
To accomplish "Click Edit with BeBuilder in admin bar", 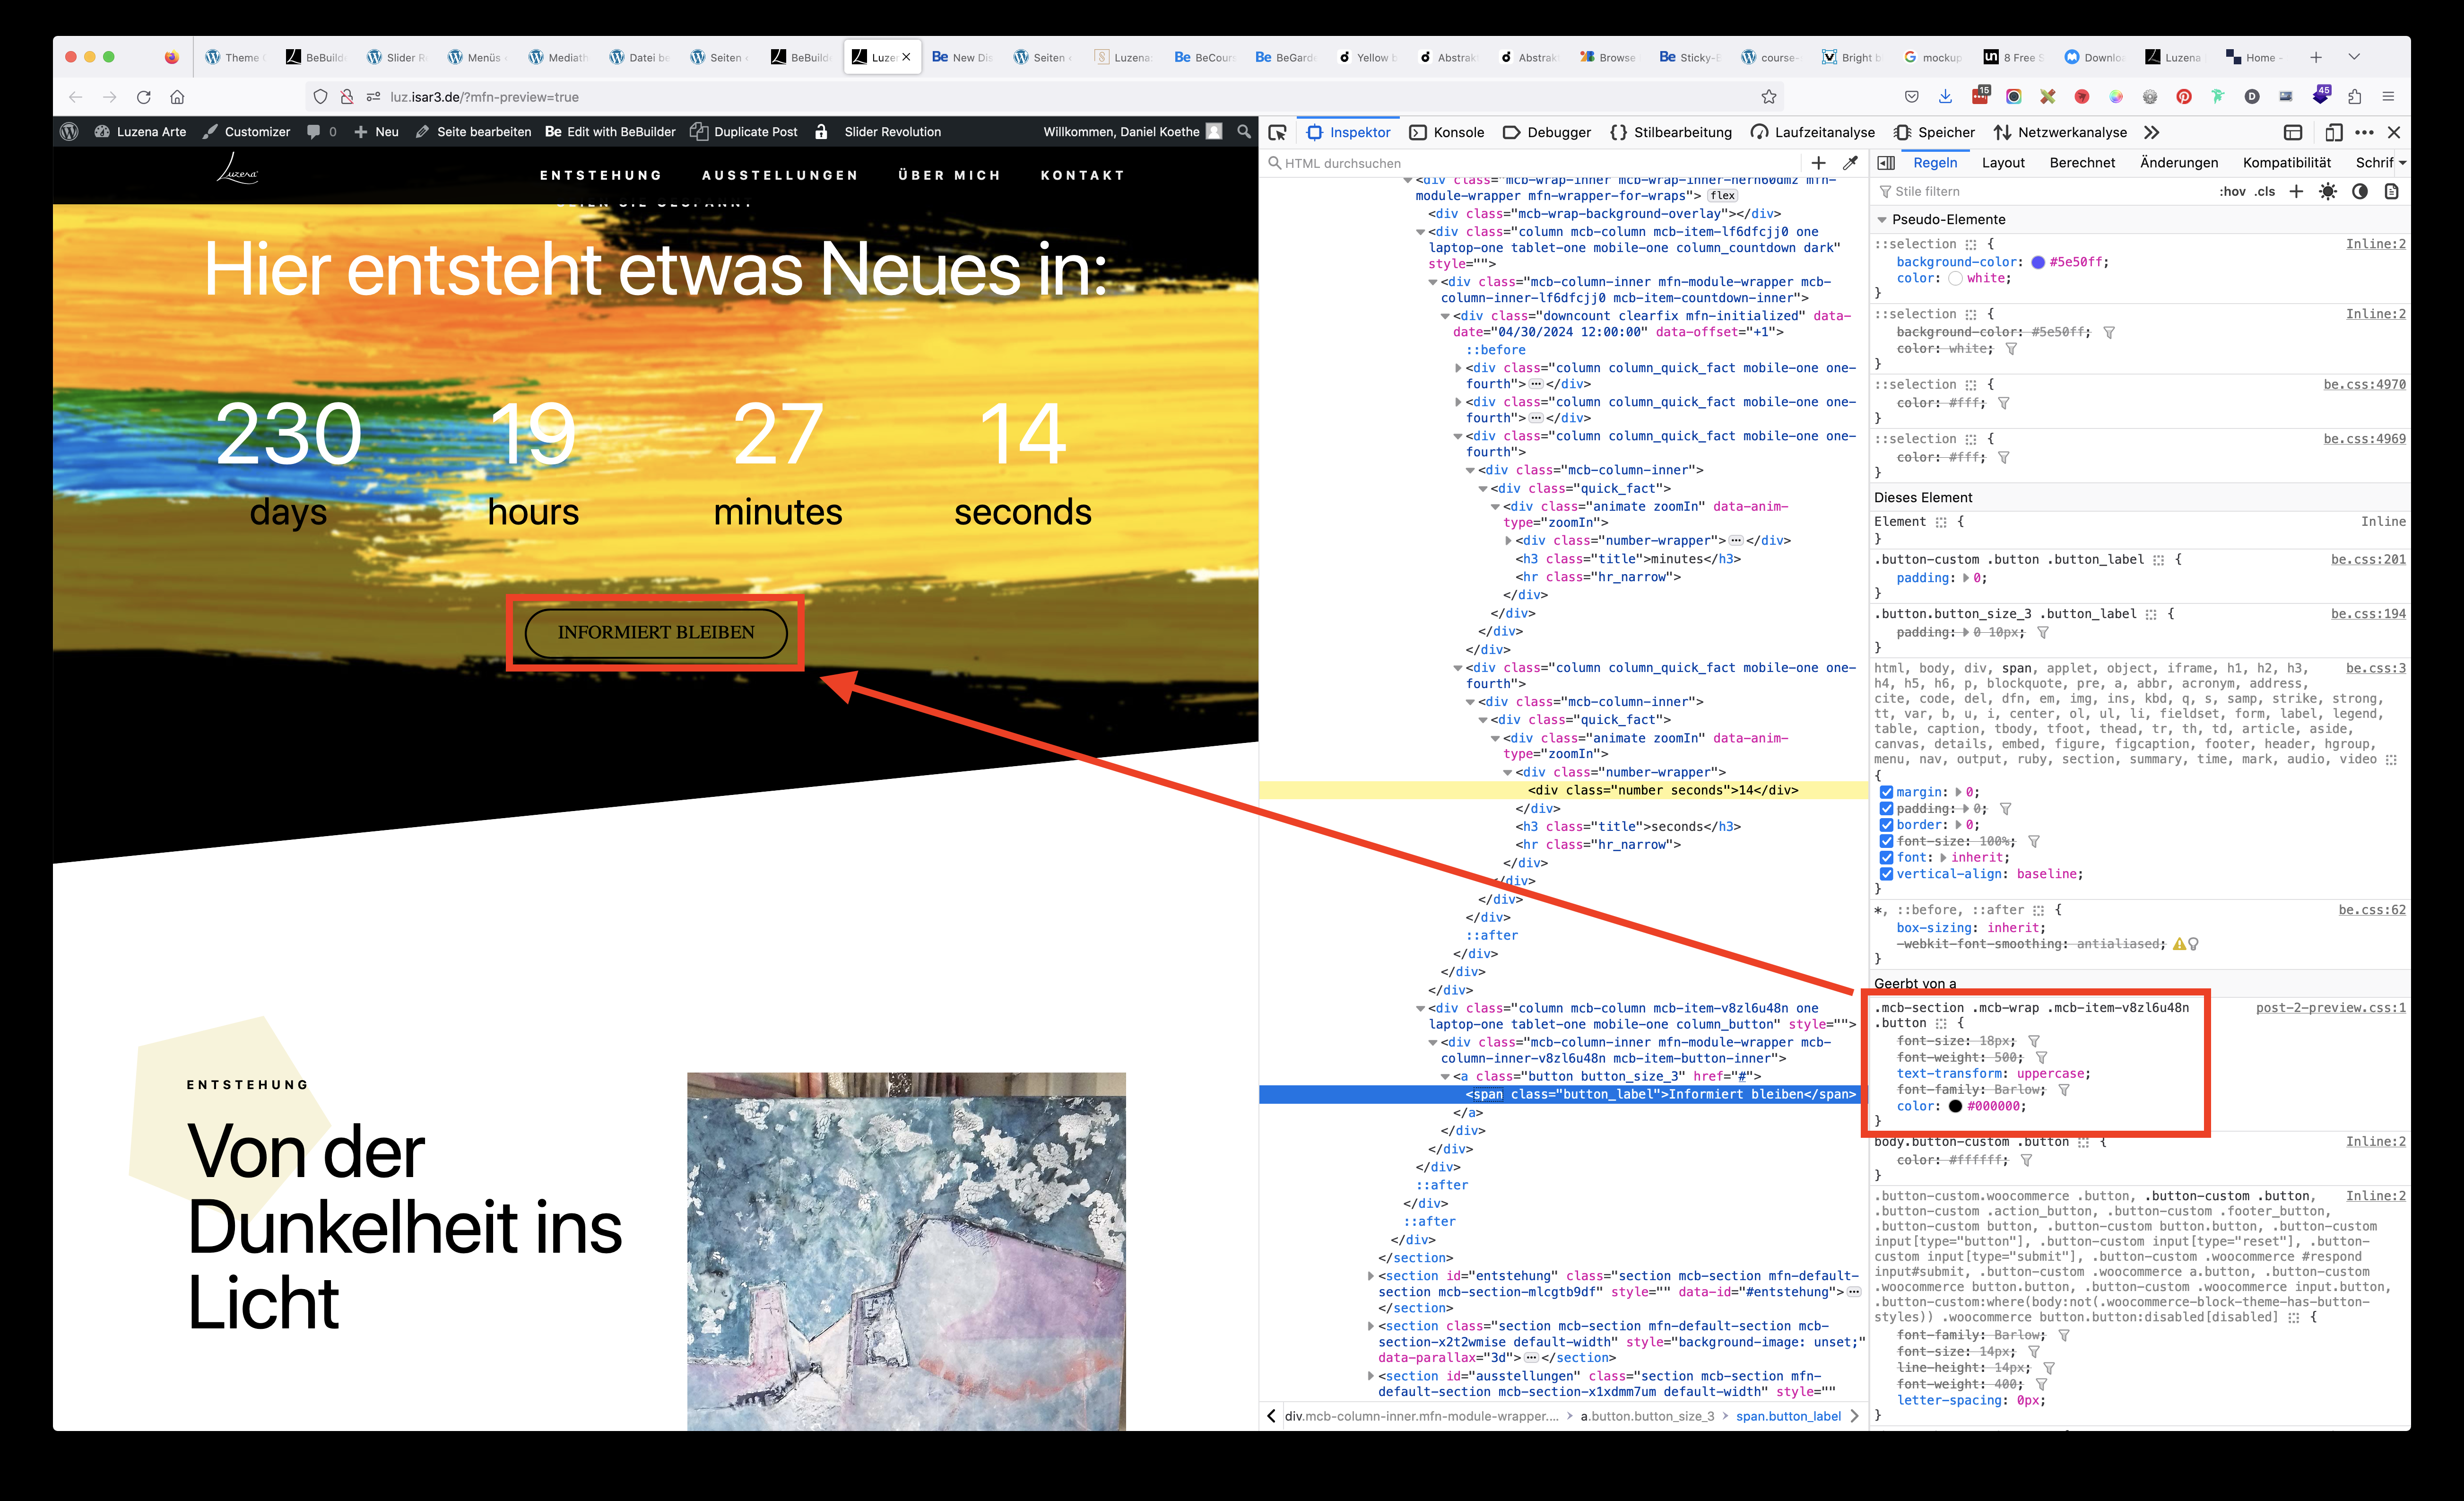I will [610, 131].
